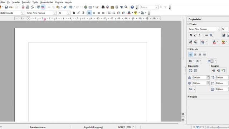Viewport: 229px width, 129px height.
Task: Run spelling and grammar check icon
Action: pos(38,7)
